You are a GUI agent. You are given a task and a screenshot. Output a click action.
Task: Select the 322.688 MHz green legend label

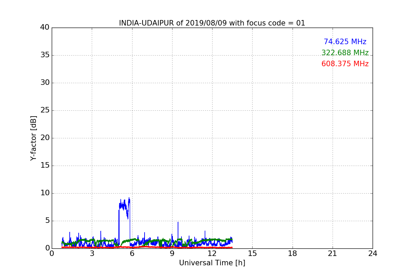pyautogui.click(x=345, y=53)
